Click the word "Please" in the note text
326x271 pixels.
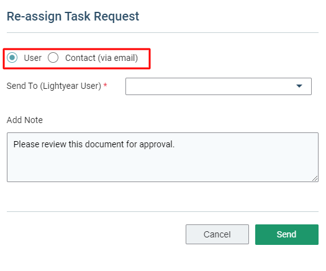[x=27, y=144]
